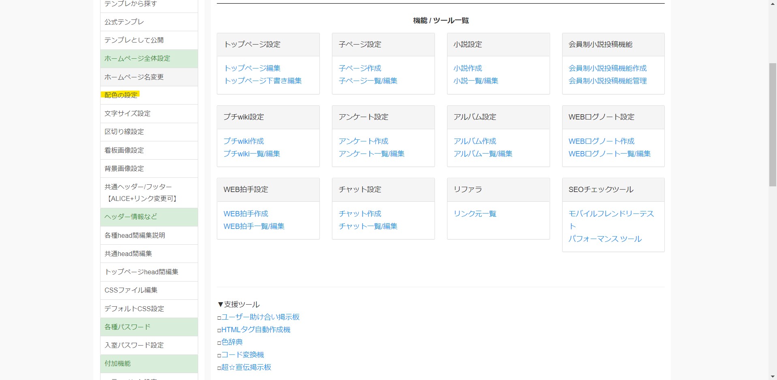The width and height of the screenshot is (777, 380).
Task: Choose 背景画像設定 from sidebar menu
Action: tap(124, 169)
